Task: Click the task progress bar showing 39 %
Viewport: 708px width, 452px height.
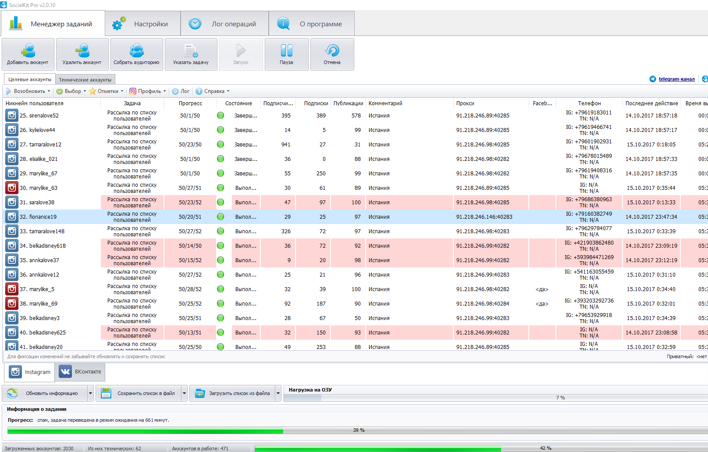Action: click(358, 431)
